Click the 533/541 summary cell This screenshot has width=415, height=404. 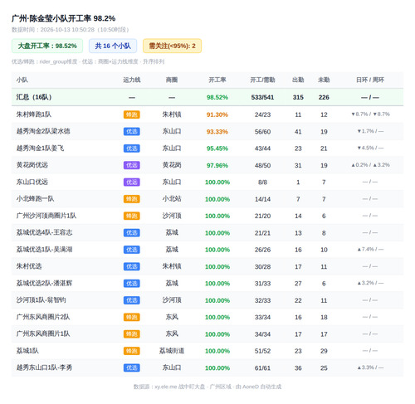click(x=262, y=97)
